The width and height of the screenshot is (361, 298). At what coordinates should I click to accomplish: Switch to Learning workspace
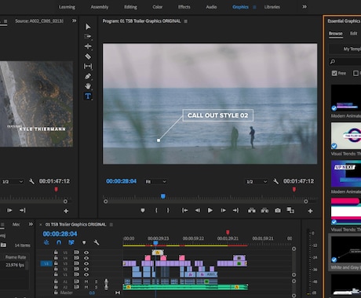coord(67,7)
